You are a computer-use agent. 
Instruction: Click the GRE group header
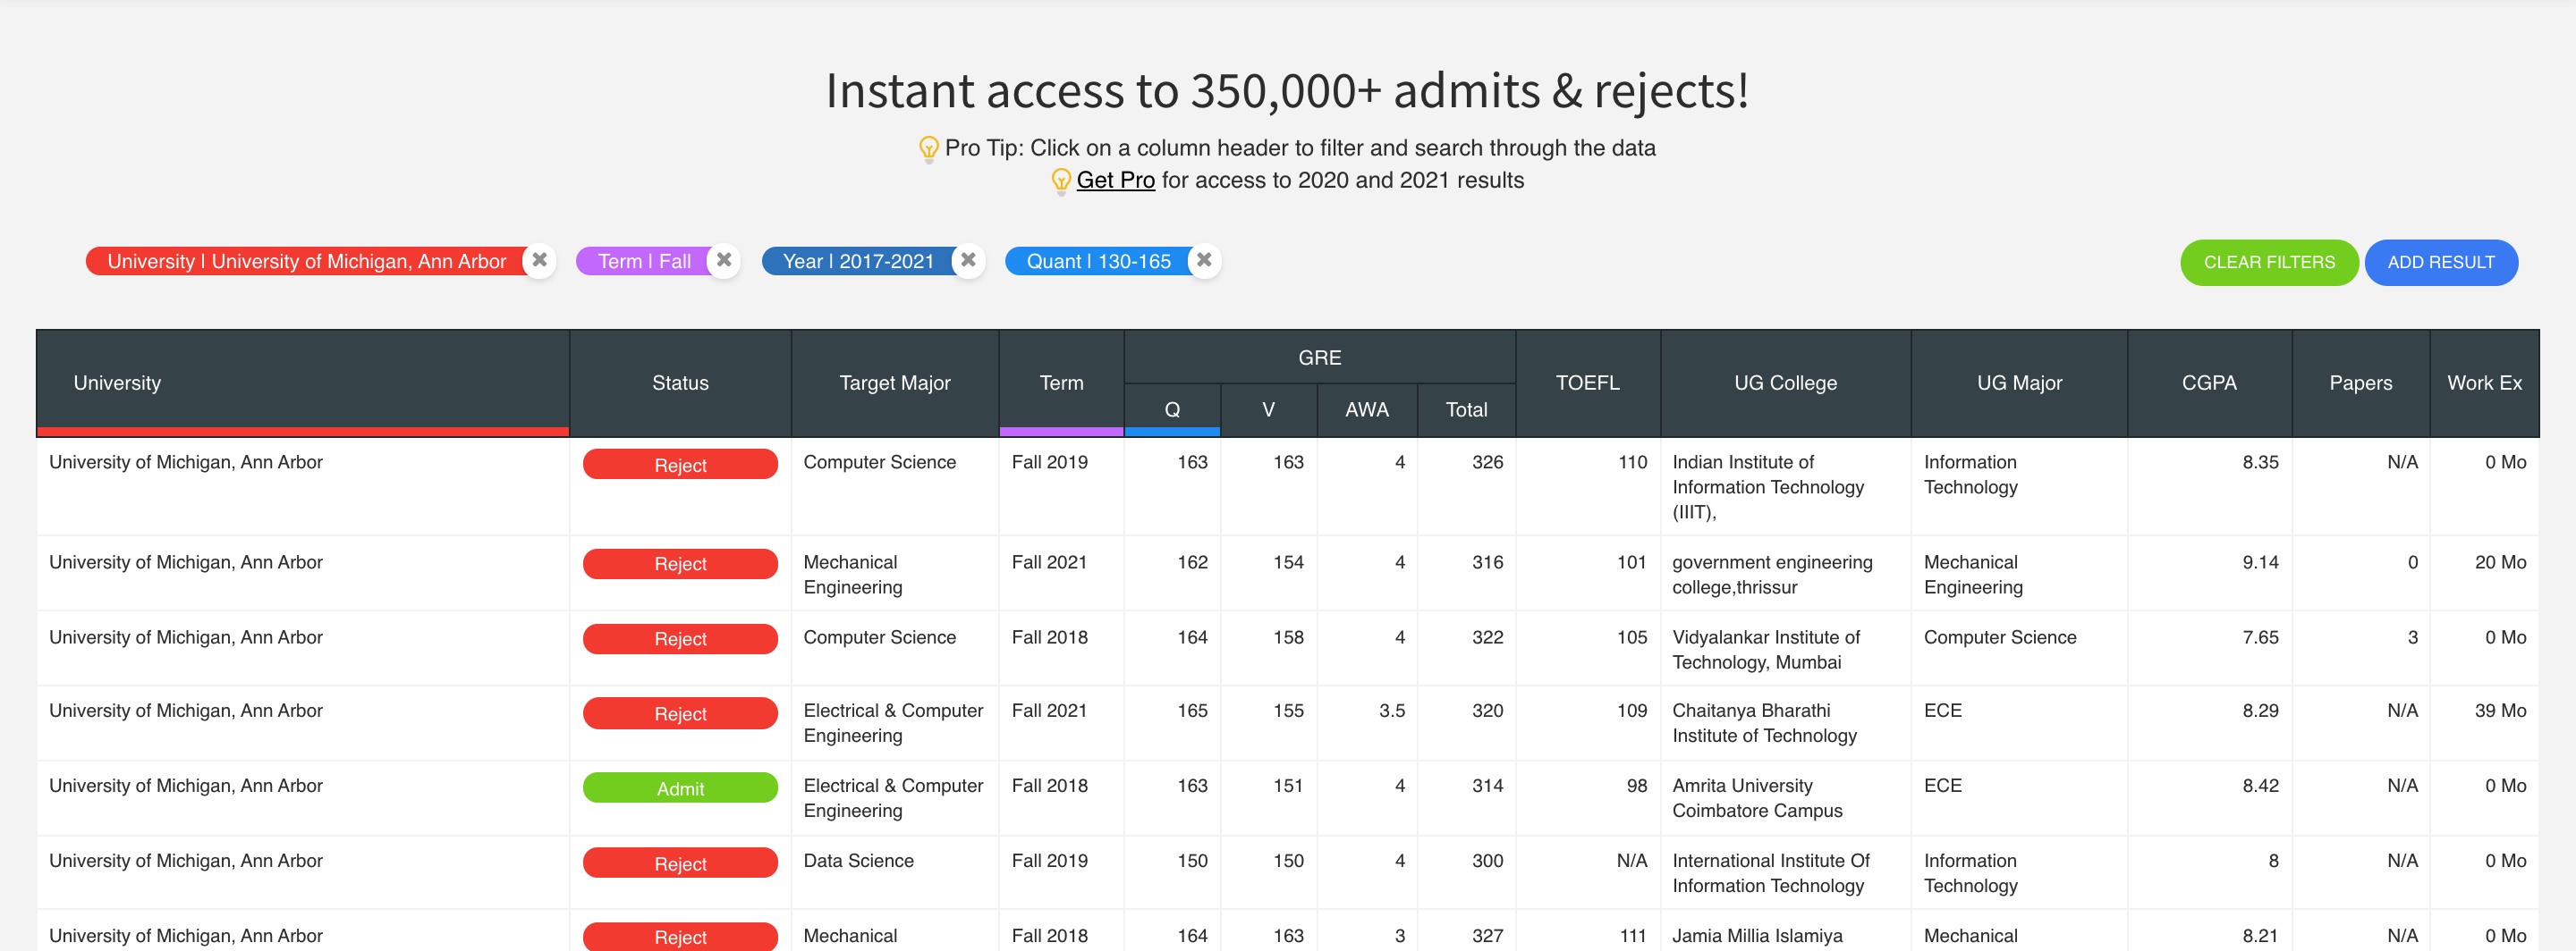tap(1319, 358)
